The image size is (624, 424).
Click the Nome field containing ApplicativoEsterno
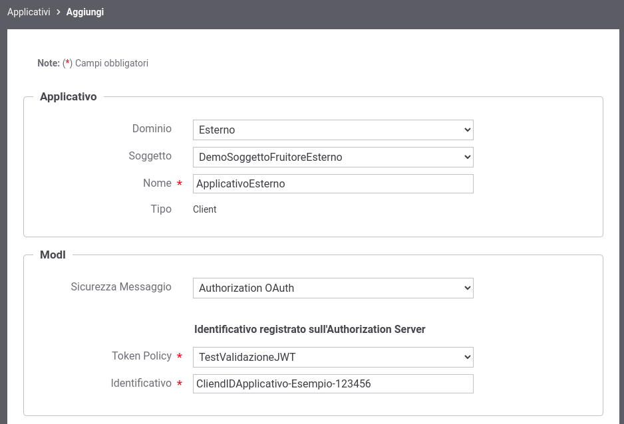click(333, 183)
